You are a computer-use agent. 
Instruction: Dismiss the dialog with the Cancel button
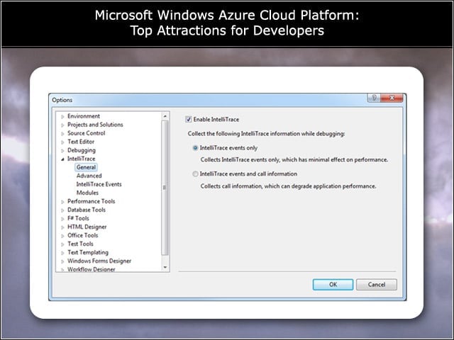click(377, 285)
